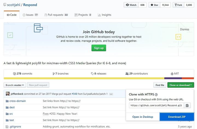Click the orange-red language bar segment
This screenshot has height=129, width=197.
pyautogui.click(x=188, y=78)
